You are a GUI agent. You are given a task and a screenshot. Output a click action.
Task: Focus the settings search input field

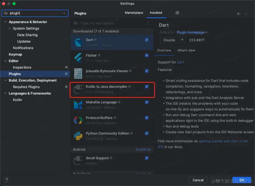click(35, 13)
